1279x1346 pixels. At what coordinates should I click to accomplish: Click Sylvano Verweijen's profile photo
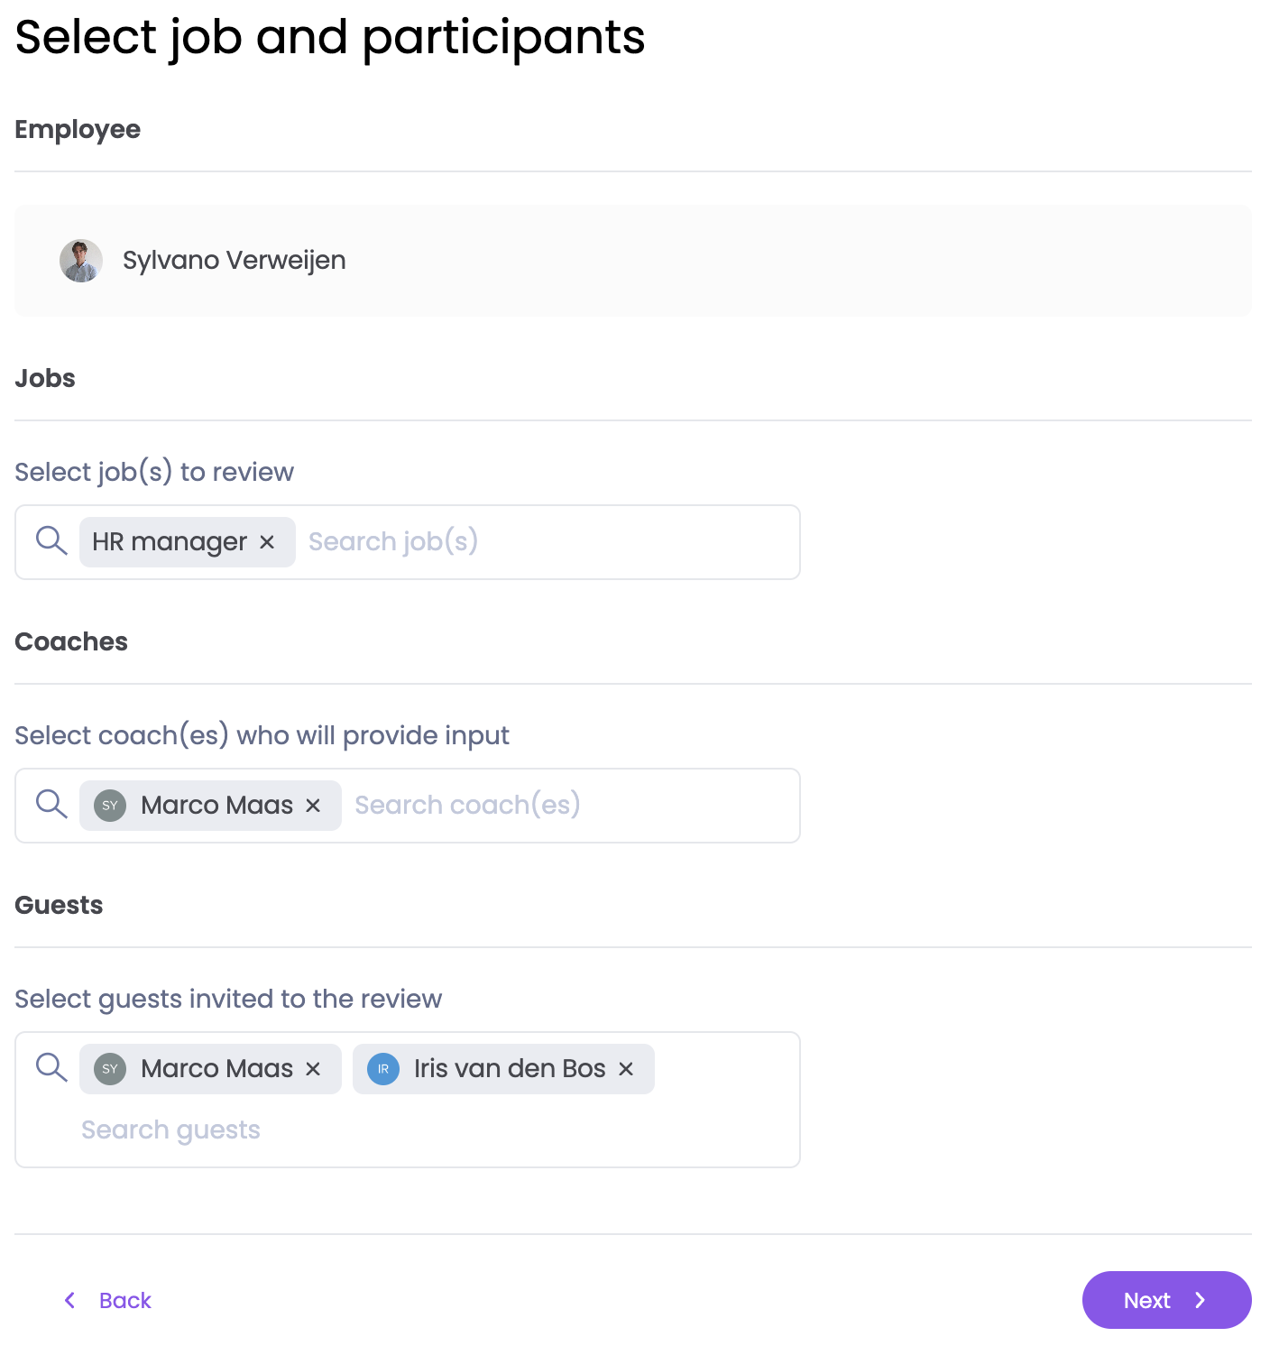(x=81, y=261)
